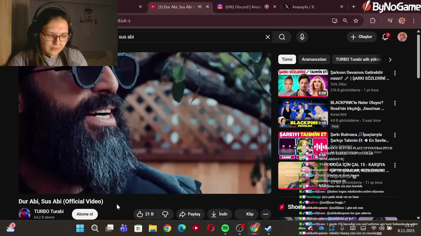Viewport: 421px width, 236px height.
Task: Open Task View on the taskbar
Action: tap(110, 228)
